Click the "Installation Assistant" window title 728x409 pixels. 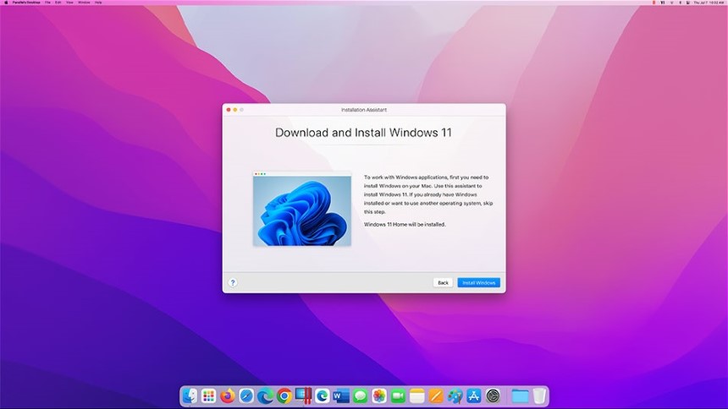click(363, 110)
